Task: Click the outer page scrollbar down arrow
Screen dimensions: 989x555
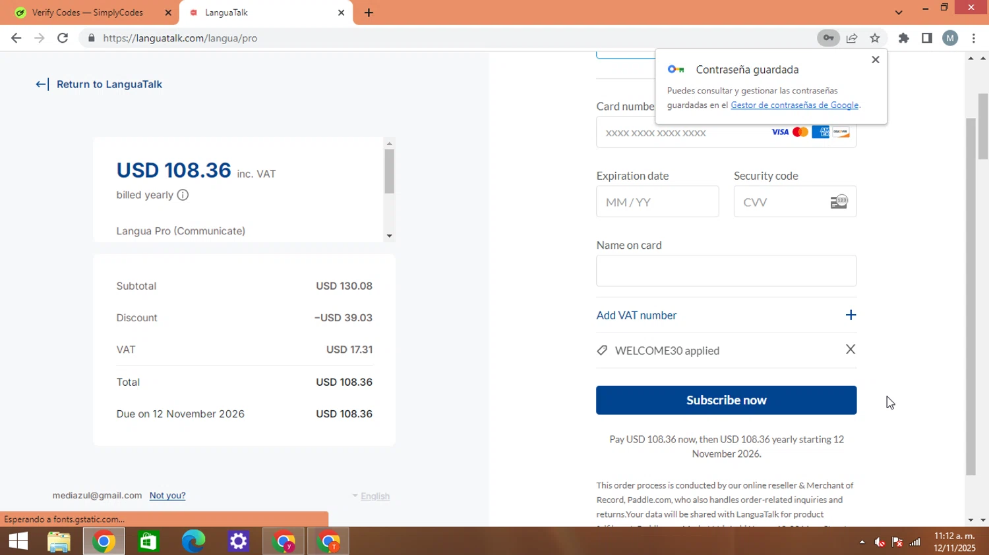Action: (x=983, y=520)
